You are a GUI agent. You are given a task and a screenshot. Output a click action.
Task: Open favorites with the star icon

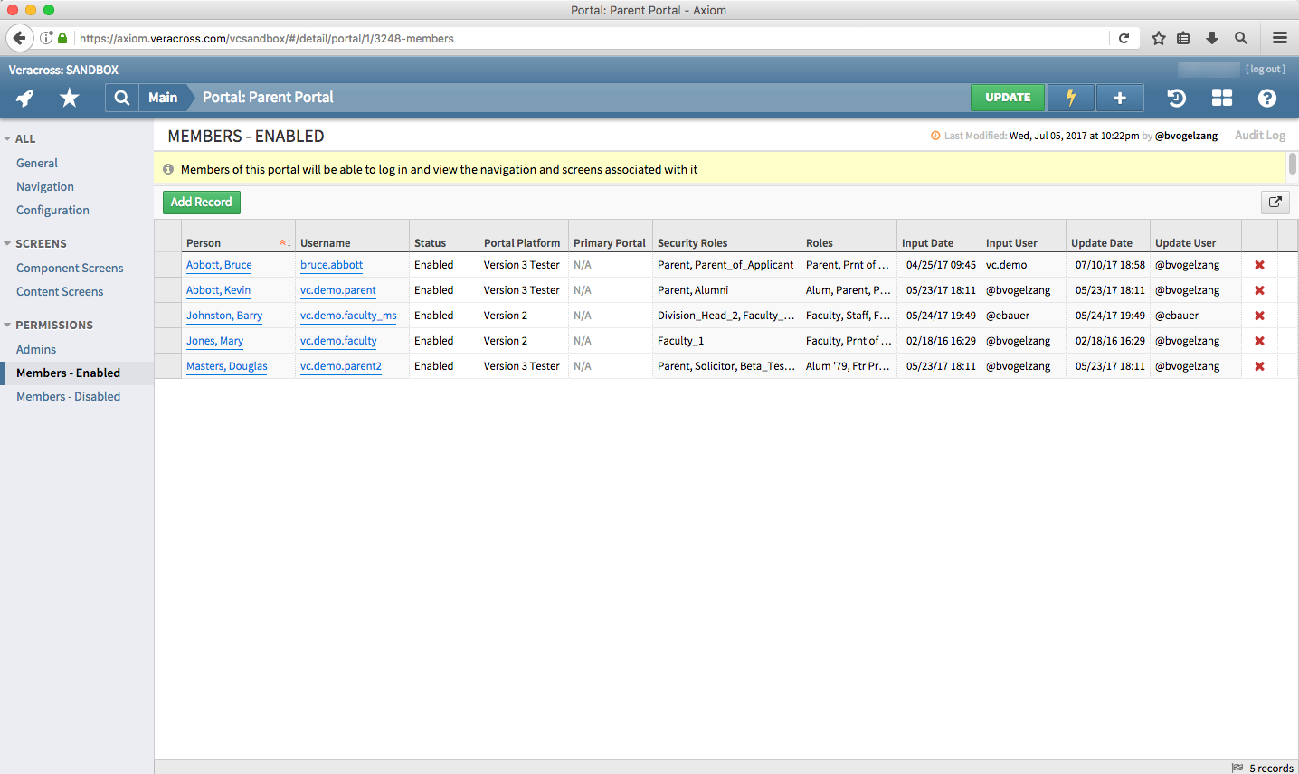click(70, 98)
